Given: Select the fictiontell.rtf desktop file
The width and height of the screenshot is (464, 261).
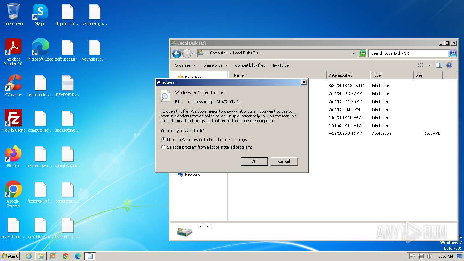Looking at the screenshot, I should (x=40, y=192).
